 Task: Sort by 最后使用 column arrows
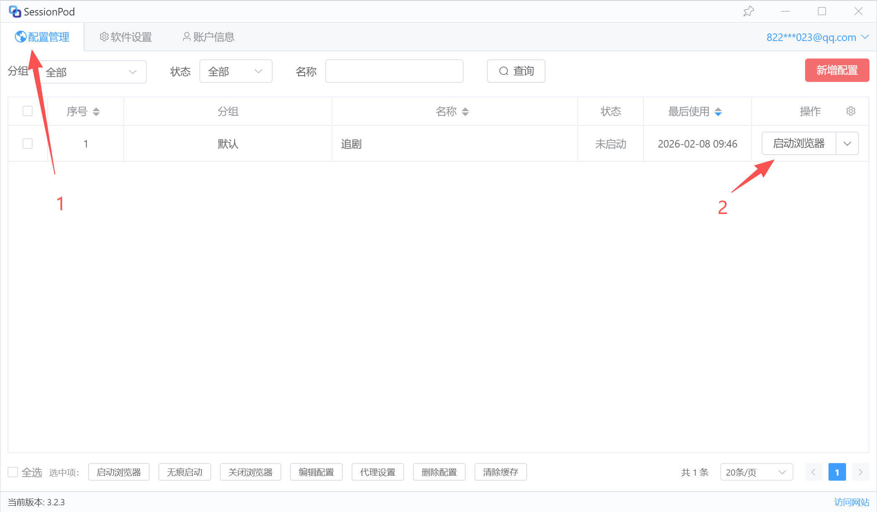[x=718, y=112]
